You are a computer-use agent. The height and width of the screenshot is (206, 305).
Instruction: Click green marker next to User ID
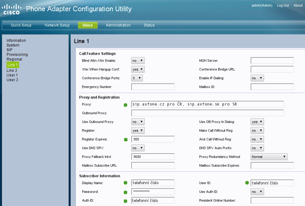coord(247,183)
